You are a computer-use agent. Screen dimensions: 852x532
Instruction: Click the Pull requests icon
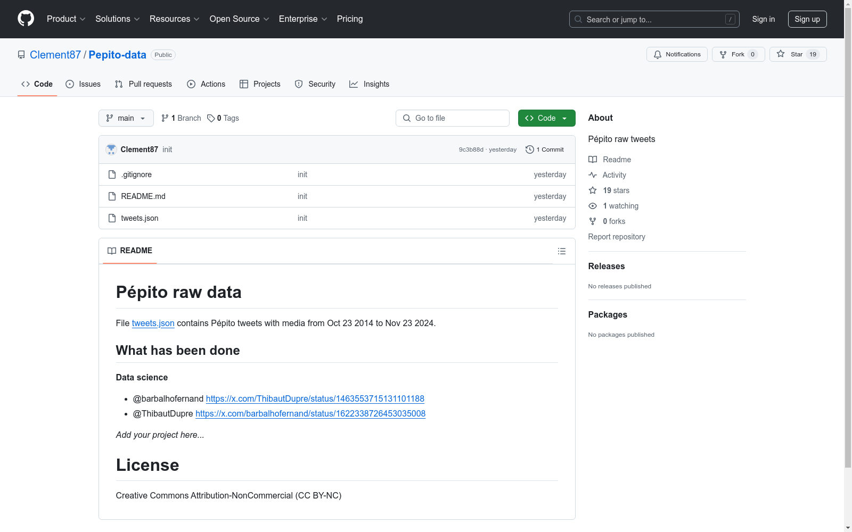tap(119, 84)
